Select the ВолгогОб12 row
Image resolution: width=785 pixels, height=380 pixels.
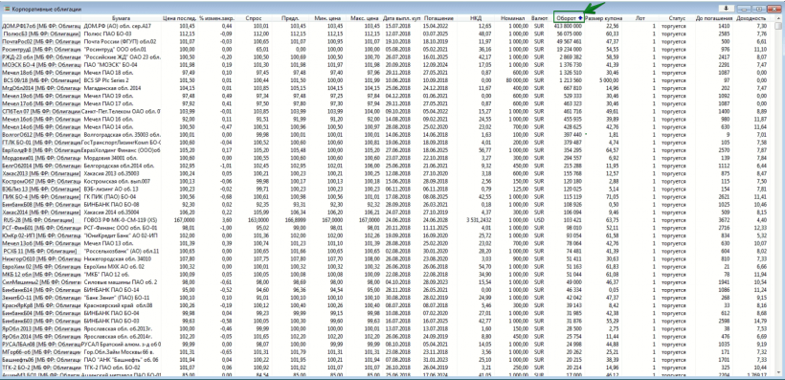pyautogui.click(x=388, y=134)
